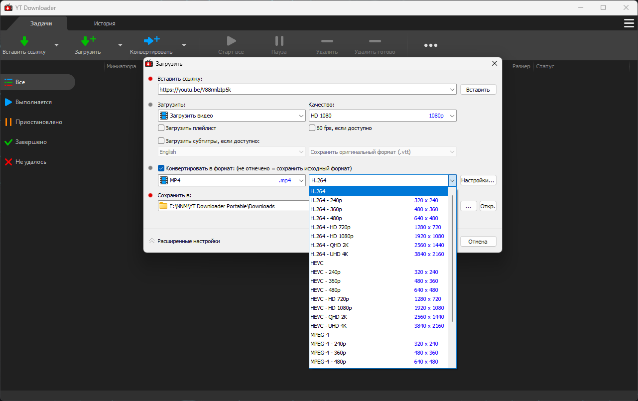Switch to the History (История) tab
Image resolution: width=638 pixels, height=401 pixels.
[x=105, y=23]
